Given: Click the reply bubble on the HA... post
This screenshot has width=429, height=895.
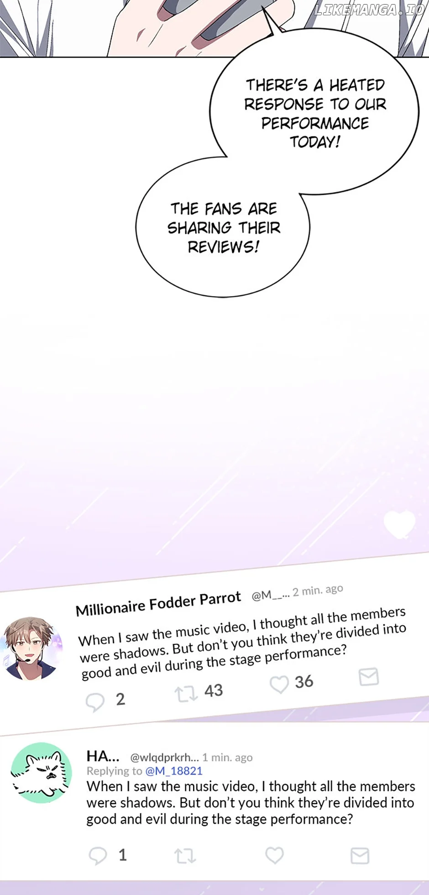Looking at the screenshot, I should (98, 856).
